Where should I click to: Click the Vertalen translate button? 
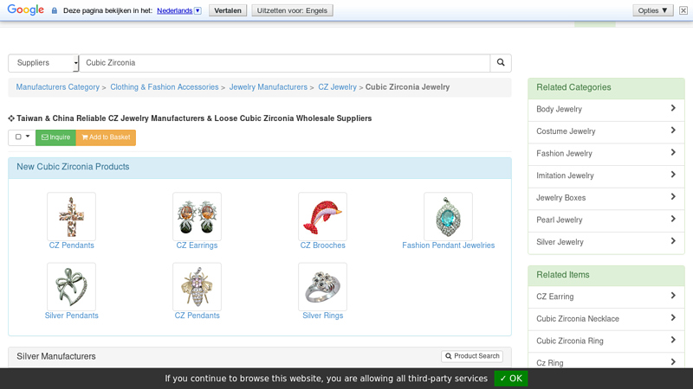(x=228, y=10)
